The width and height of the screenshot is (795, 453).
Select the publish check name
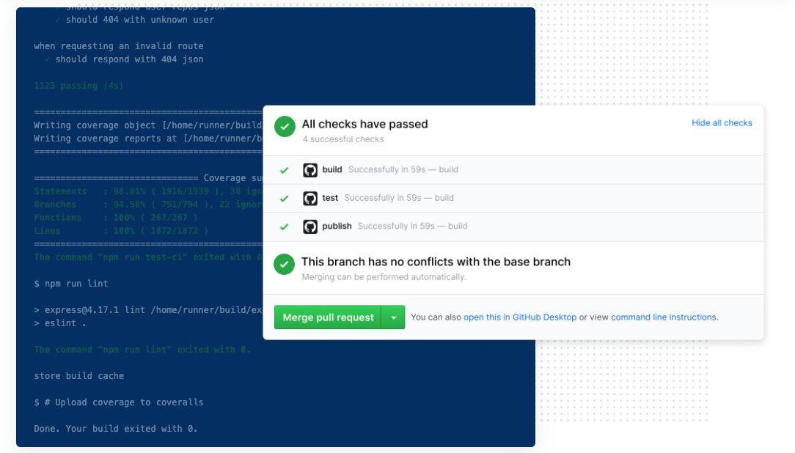point(337,226)
